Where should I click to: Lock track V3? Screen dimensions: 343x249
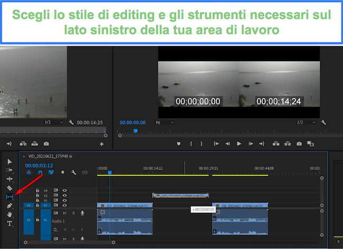click(37, 195)
